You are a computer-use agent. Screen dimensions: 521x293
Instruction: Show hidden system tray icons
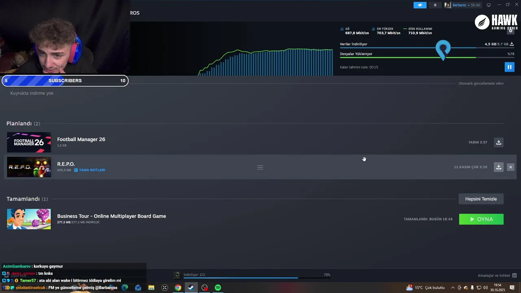pyautogui.click(x=453, y=288)
